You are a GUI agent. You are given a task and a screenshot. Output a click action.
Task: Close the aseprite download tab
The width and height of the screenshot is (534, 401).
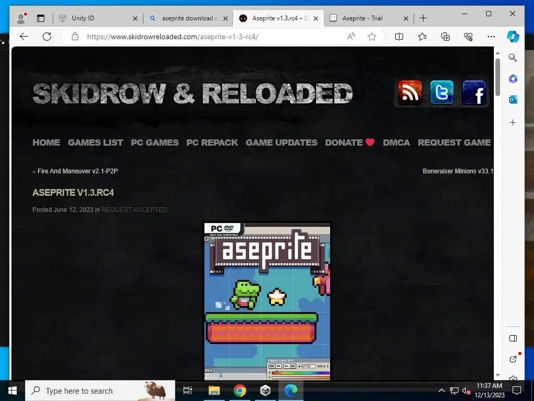225,18
